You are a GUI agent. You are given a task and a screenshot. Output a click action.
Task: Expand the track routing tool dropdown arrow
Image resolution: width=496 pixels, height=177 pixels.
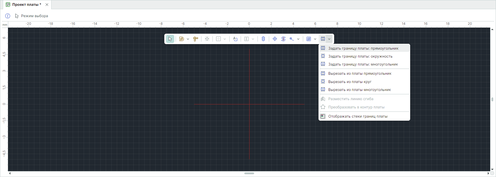(x=188, y=39)
